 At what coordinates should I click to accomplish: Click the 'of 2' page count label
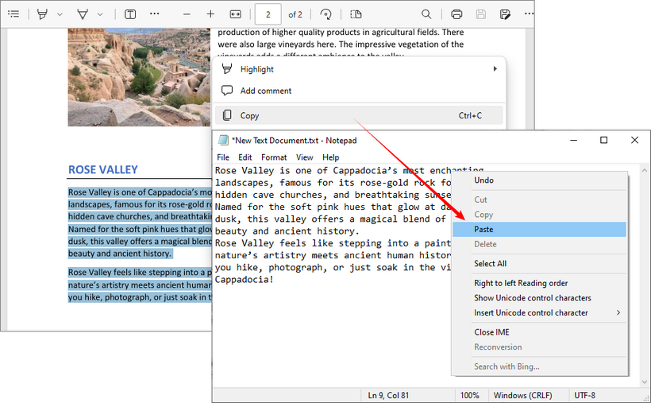295,14
